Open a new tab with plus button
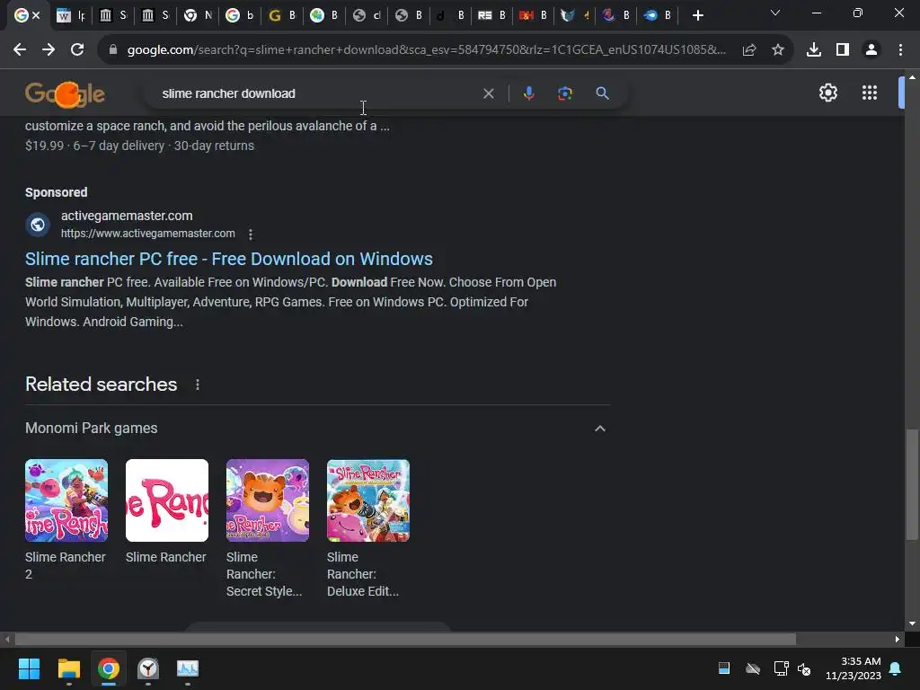 click(697, 16)
